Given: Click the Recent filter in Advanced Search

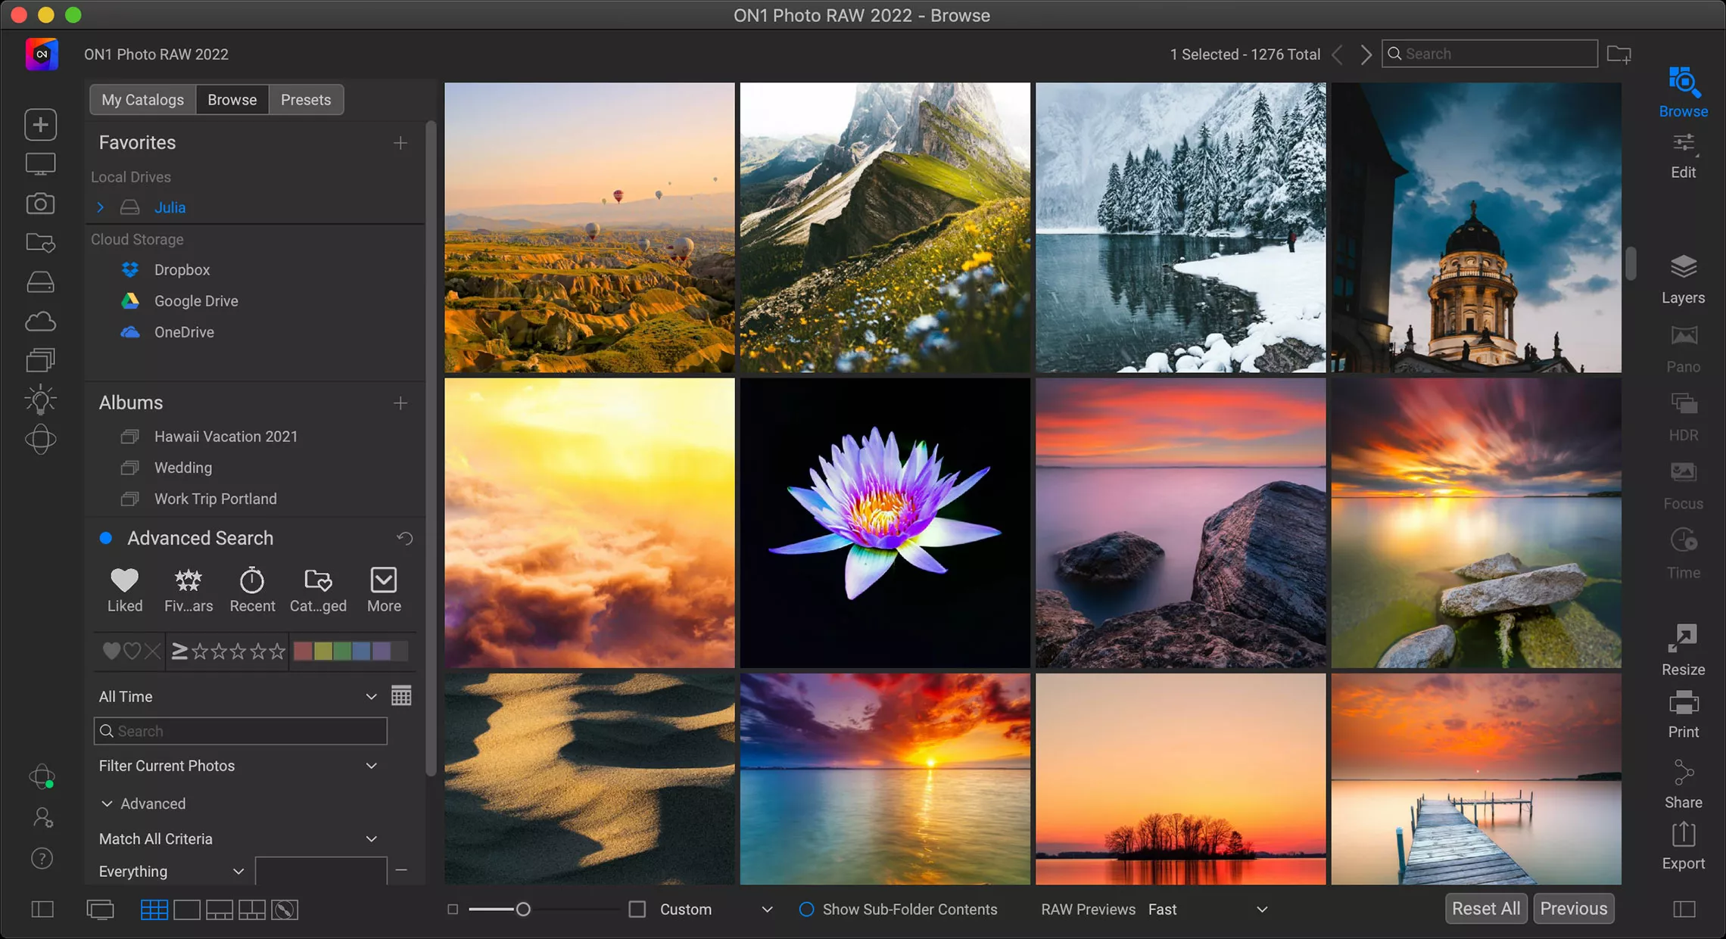Looking at the screenshot, I should pos(252,589).
